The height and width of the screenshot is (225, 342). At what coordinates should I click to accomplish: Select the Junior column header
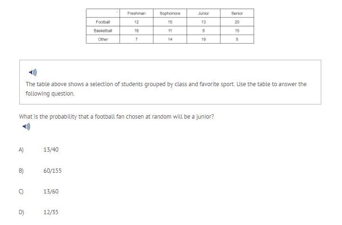point(203,13)
